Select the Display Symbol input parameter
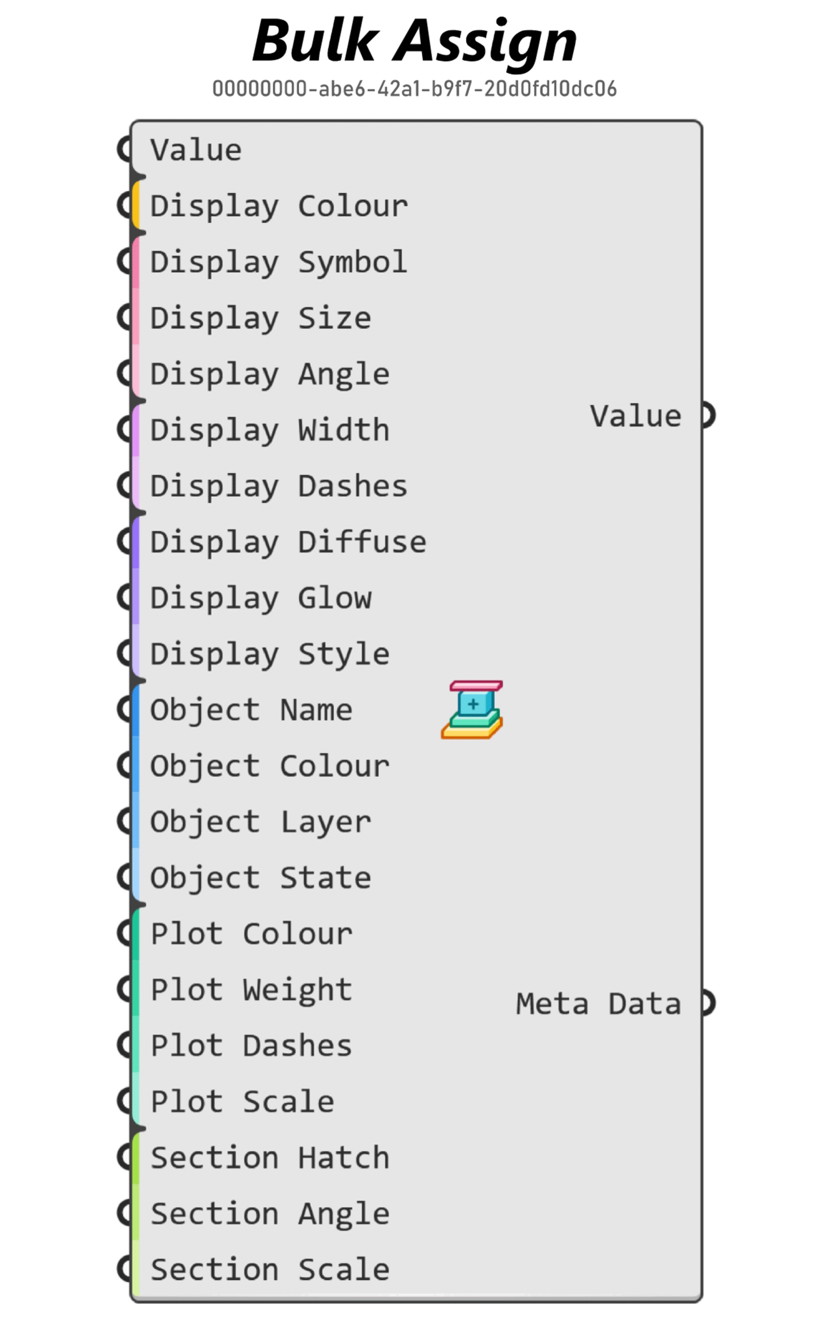This screenshot has width=828, height=1342. pyautogui.click(x=279, y=263)
